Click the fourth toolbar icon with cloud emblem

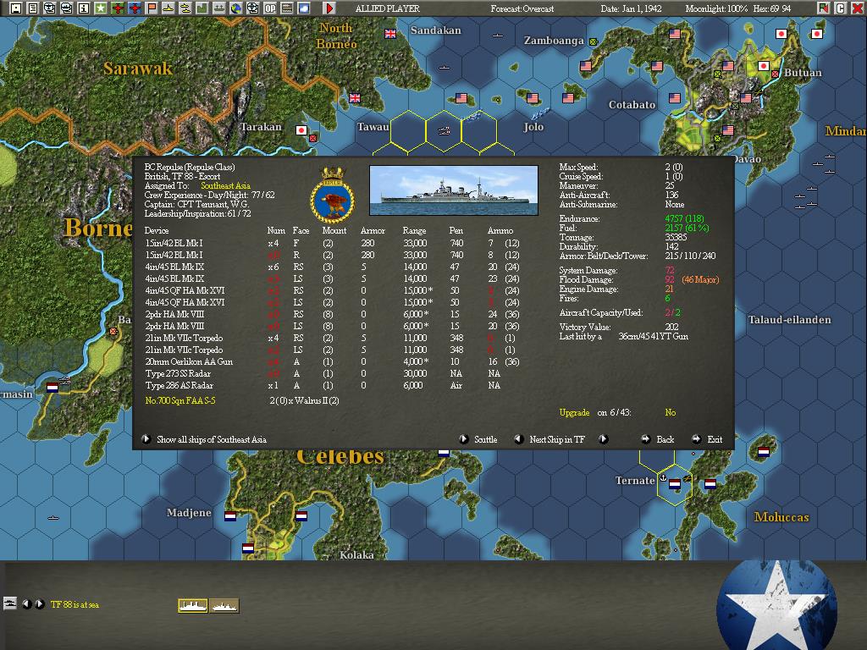(x=67, y=8)
